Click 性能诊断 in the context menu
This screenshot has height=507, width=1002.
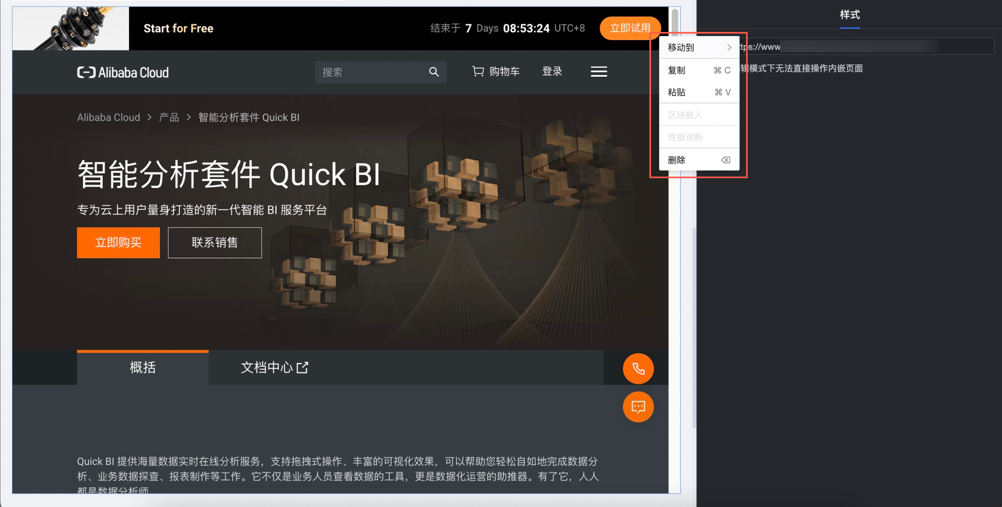tap(699, 138)
